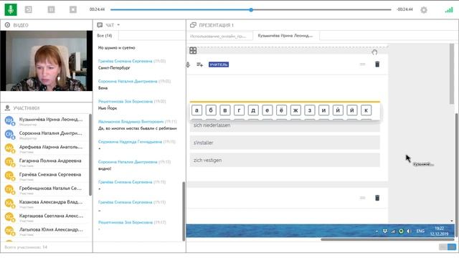Click the letter в key
The height and width of the screenshot is (258, 459).
[224, 110]
